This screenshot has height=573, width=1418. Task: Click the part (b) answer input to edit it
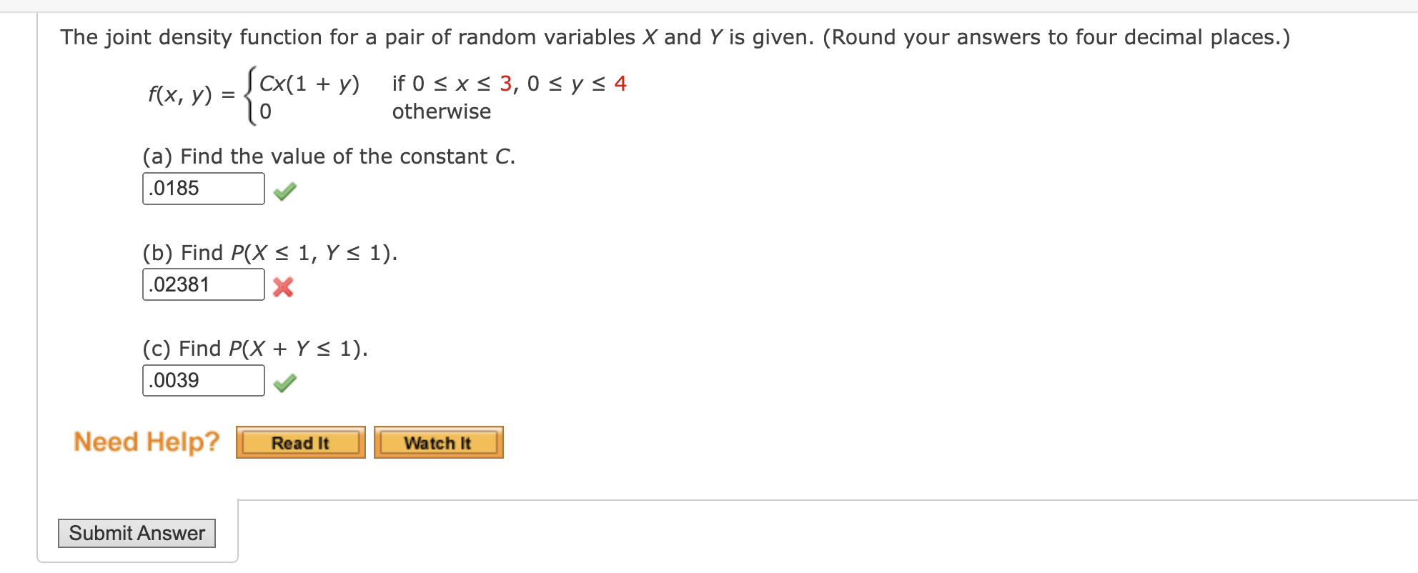click(x=203, y=284)
